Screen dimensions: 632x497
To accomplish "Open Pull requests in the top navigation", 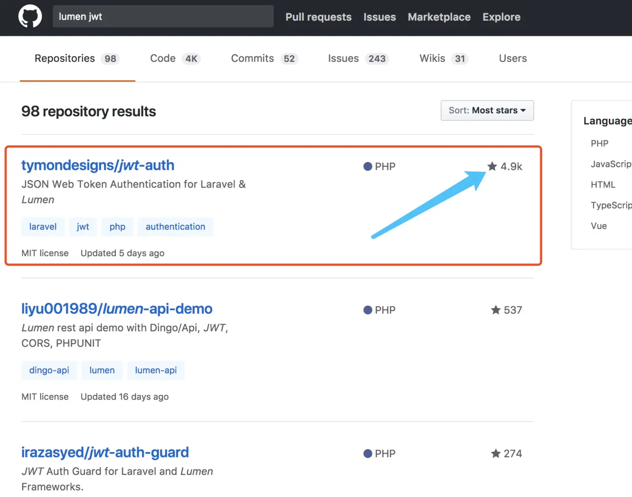I will pyautogui.click(x=319, y=17).
